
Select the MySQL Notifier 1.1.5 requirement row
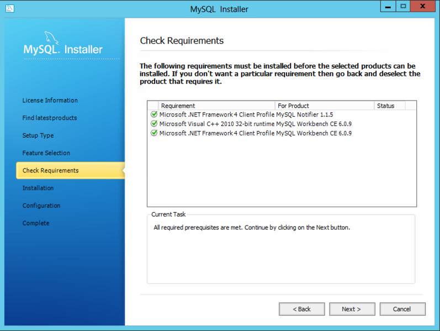(x=282, y=114)
